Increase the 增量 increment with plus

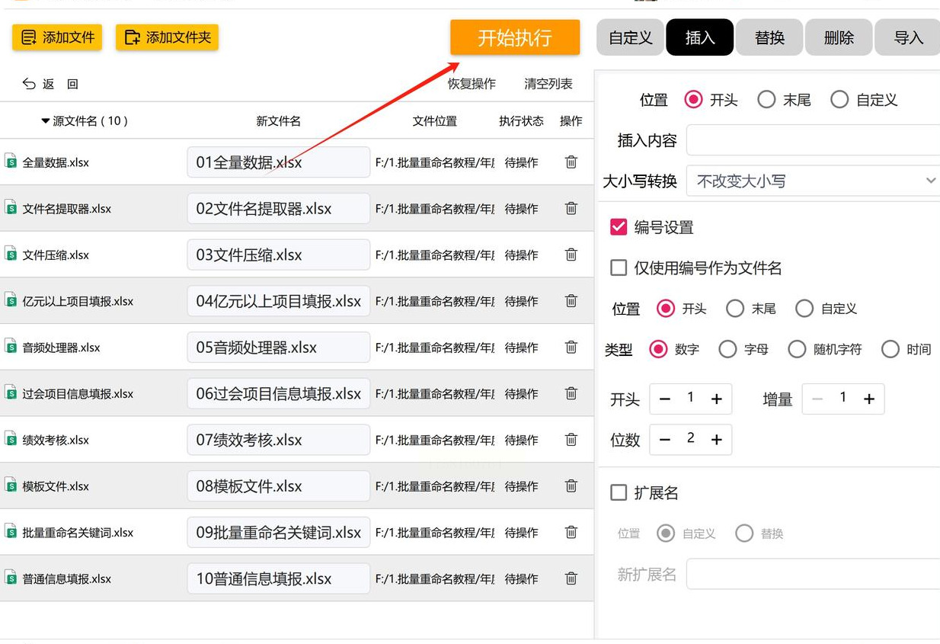(869, 399)
